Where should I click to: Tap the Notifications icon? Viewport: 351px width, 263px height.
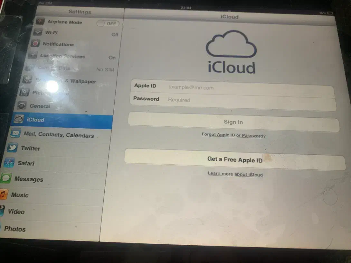click(35, 44)
